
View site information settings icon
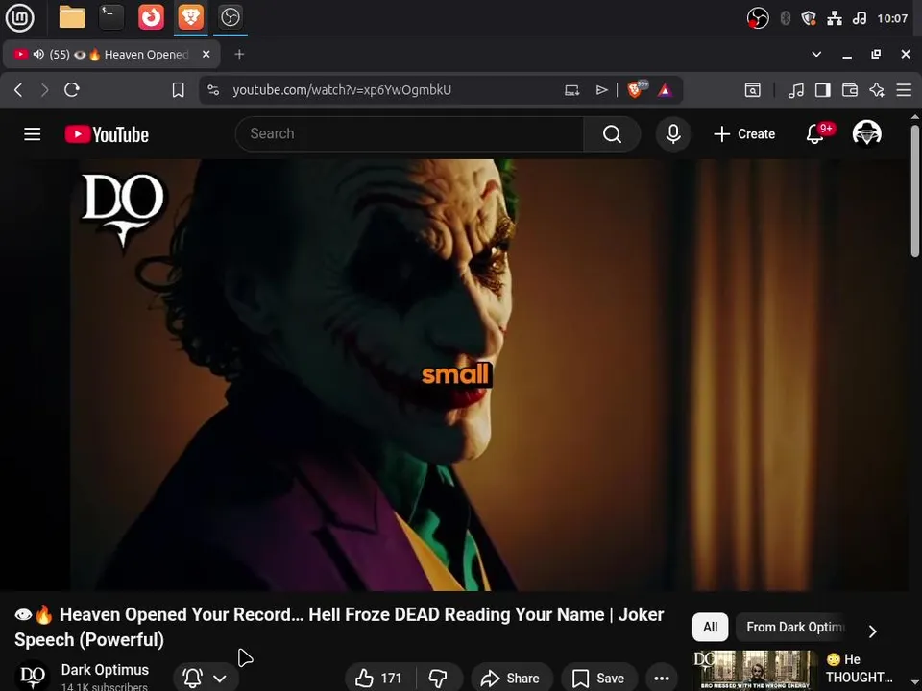pyautogui.click(x=213, y=90)
